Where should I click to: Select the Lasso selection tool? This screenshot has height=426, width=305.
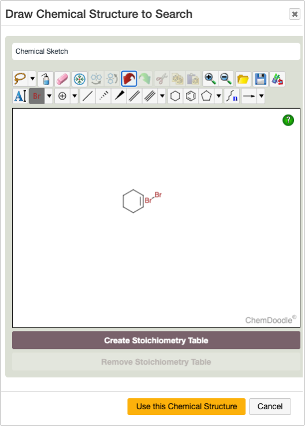21,79
